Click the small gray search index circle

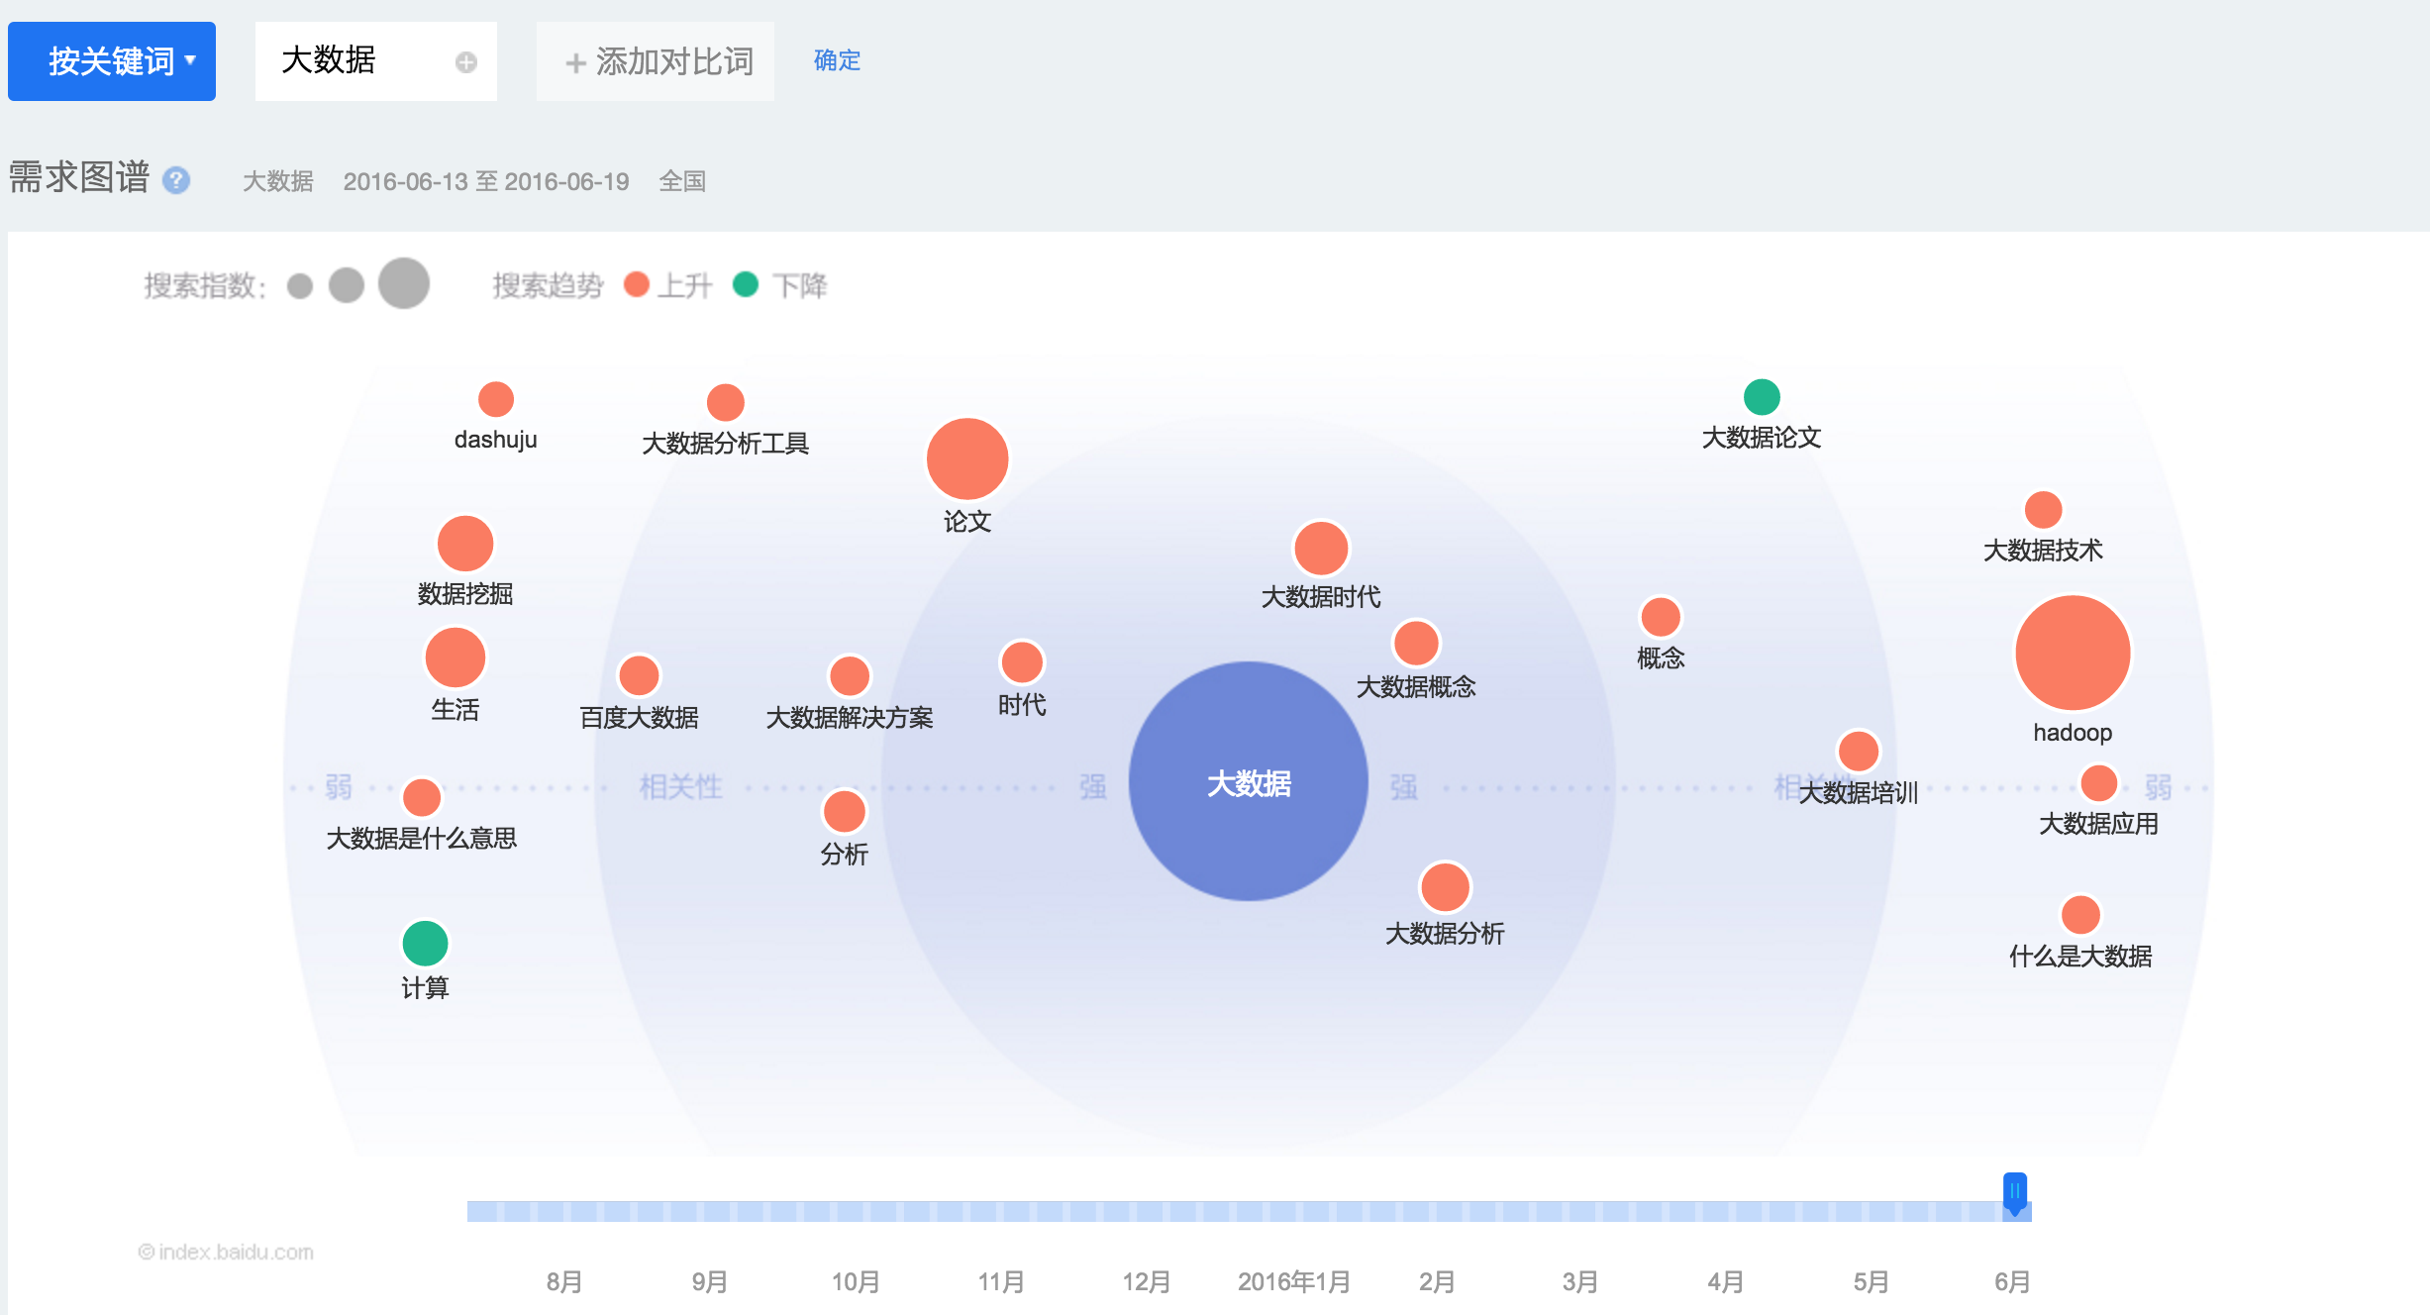[300, 286]
